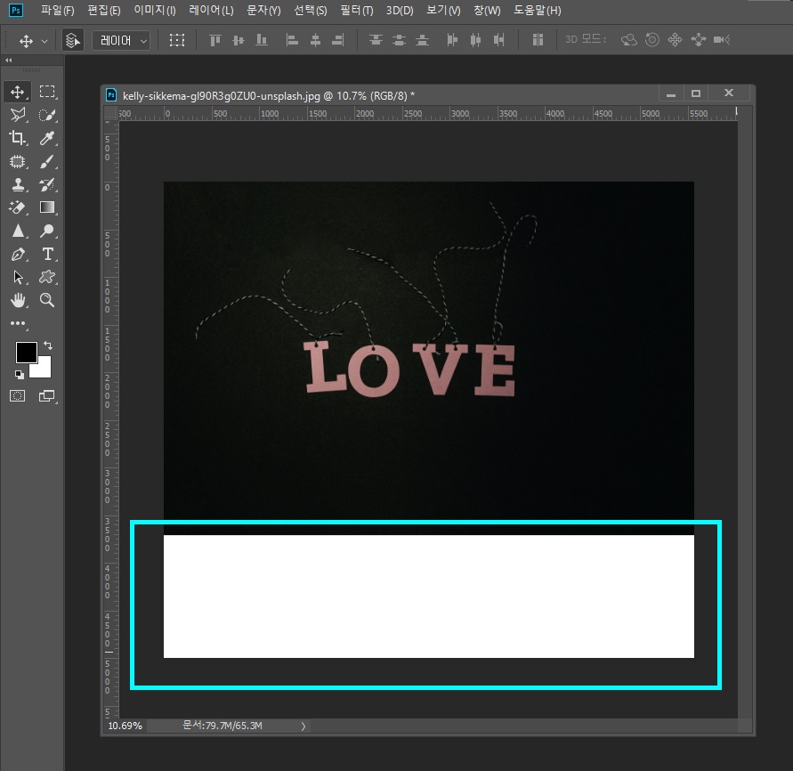Select the Horizontal Type tool
Screen dimensions: 793x771
(47, 254)
